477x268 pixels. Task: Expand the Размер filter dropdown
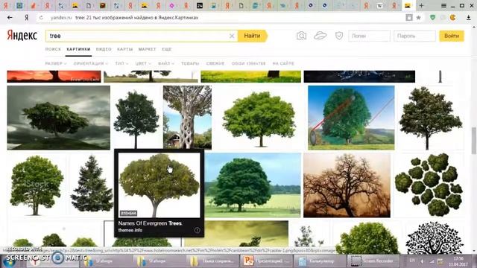tap(56, 63)
